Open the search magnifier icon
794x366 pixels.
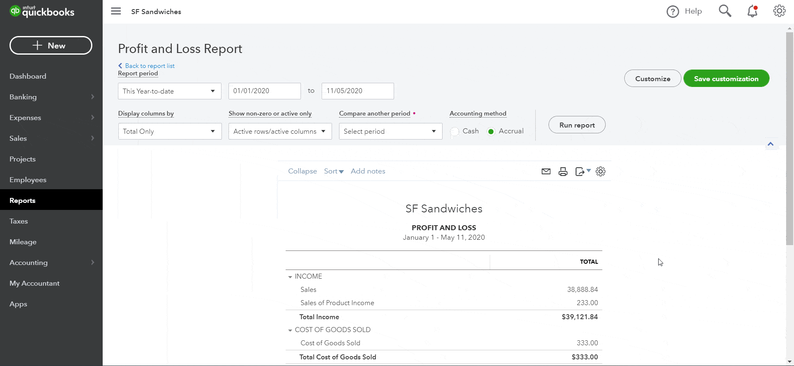point(725,11)
